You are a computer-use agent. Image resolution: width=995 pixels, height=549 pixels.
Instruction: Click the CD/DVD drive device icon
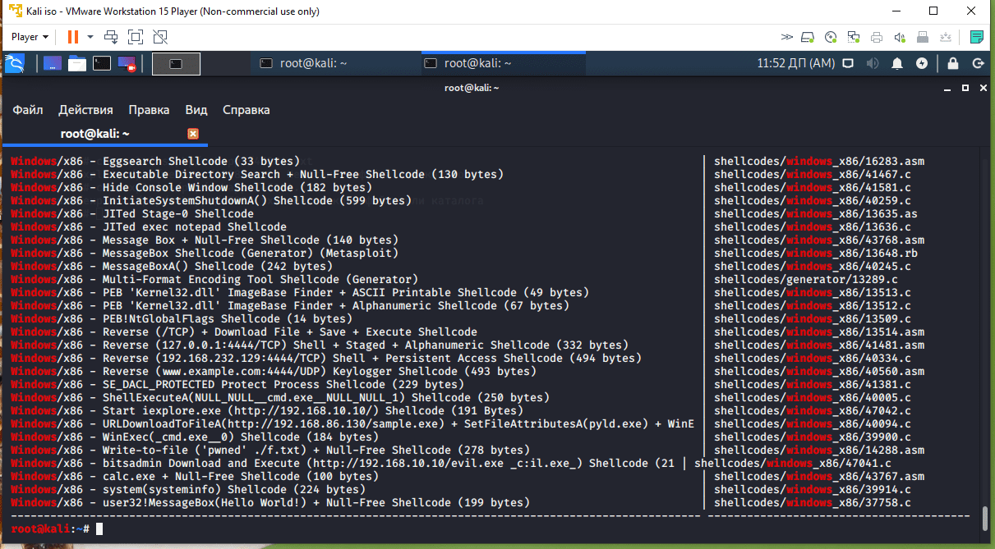click(x=831, y=37)
